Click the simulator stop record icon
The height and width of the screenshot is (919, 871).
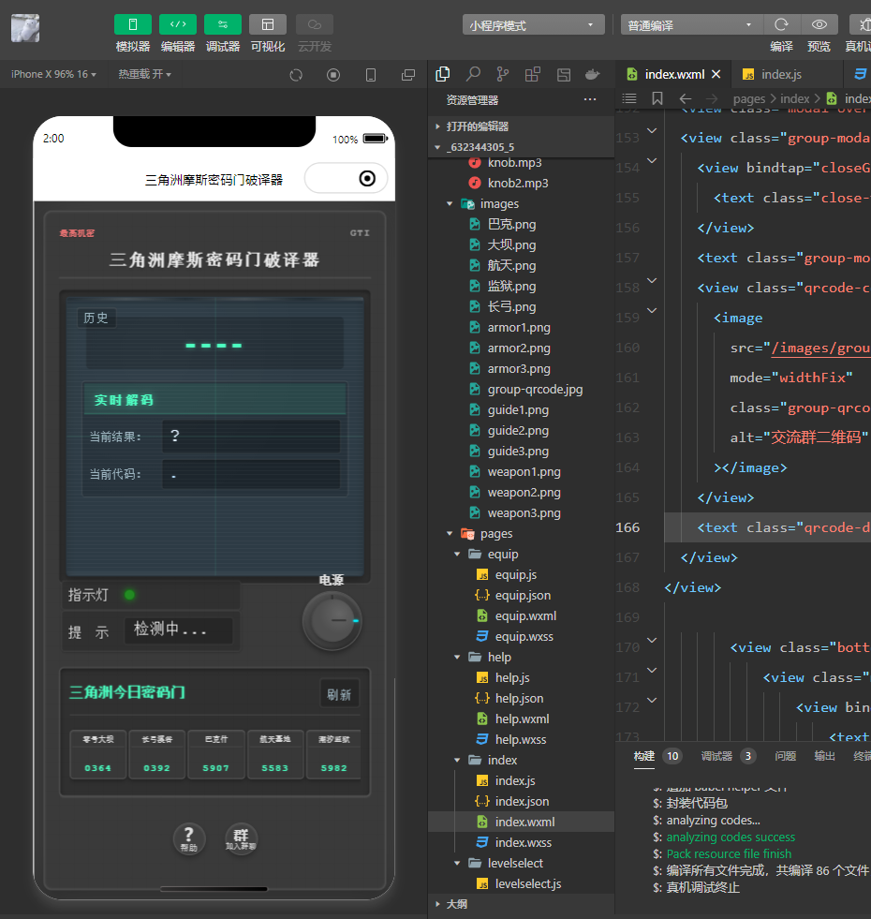click(x=333, y=75)
